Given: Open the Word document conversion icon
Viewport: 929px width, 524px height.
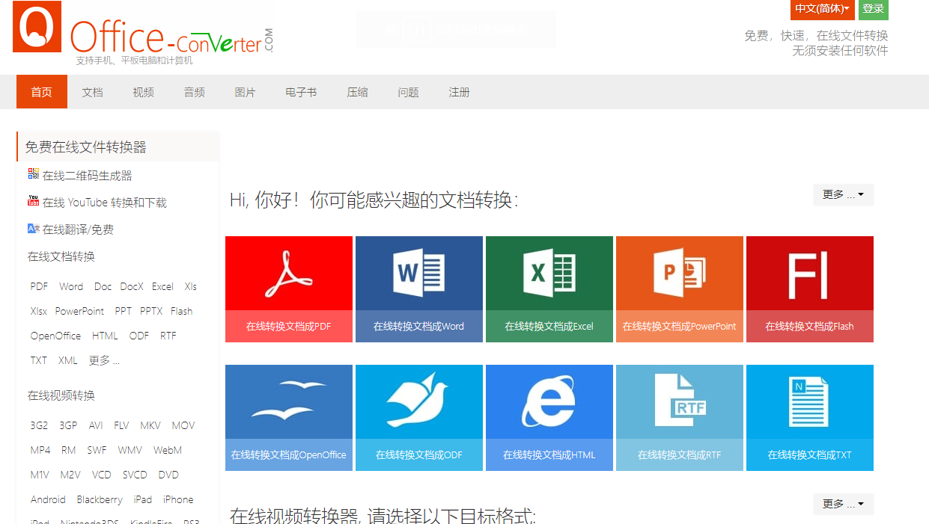Looking at the screenshot, I should point(418,274).
